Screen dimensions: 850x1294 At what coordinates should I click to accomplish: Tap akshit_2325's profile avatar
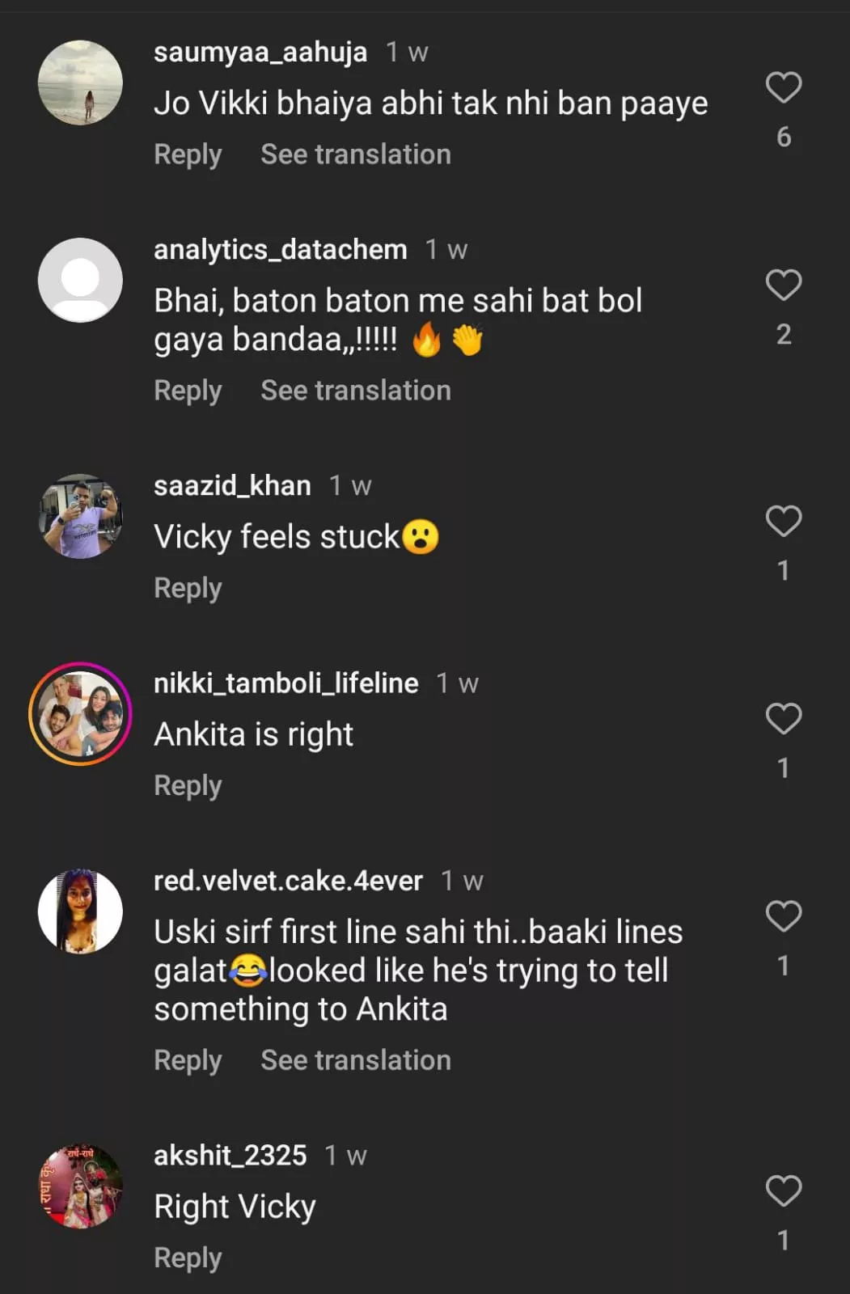point(81,1186)
